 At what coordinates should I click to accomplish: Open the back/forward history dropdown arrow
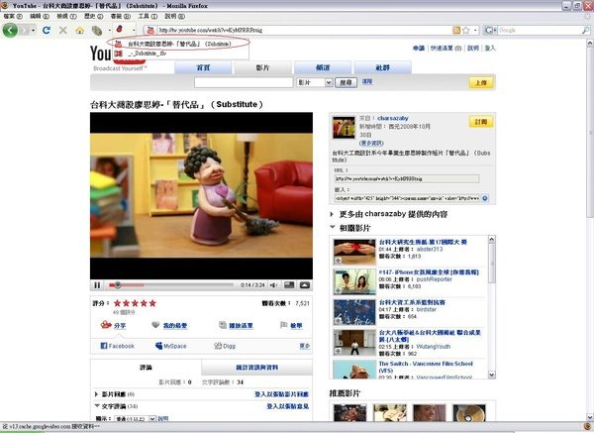click(x=34, y=30)
